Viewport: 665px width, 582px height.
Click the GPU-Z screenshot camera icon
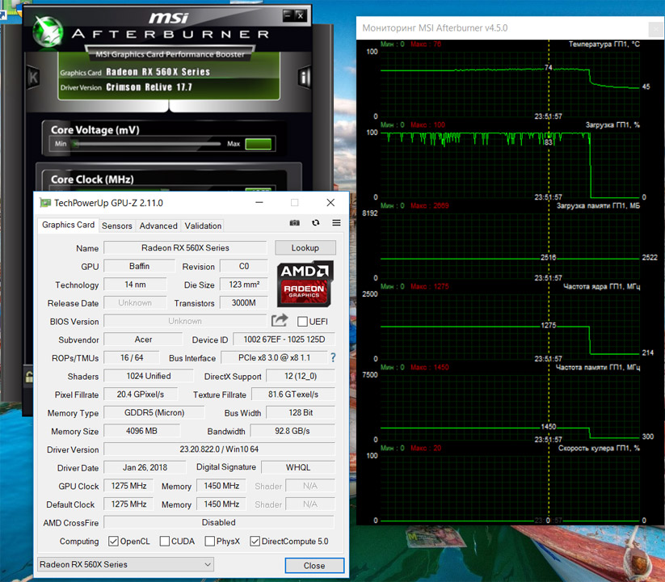(x=294, y=223)
